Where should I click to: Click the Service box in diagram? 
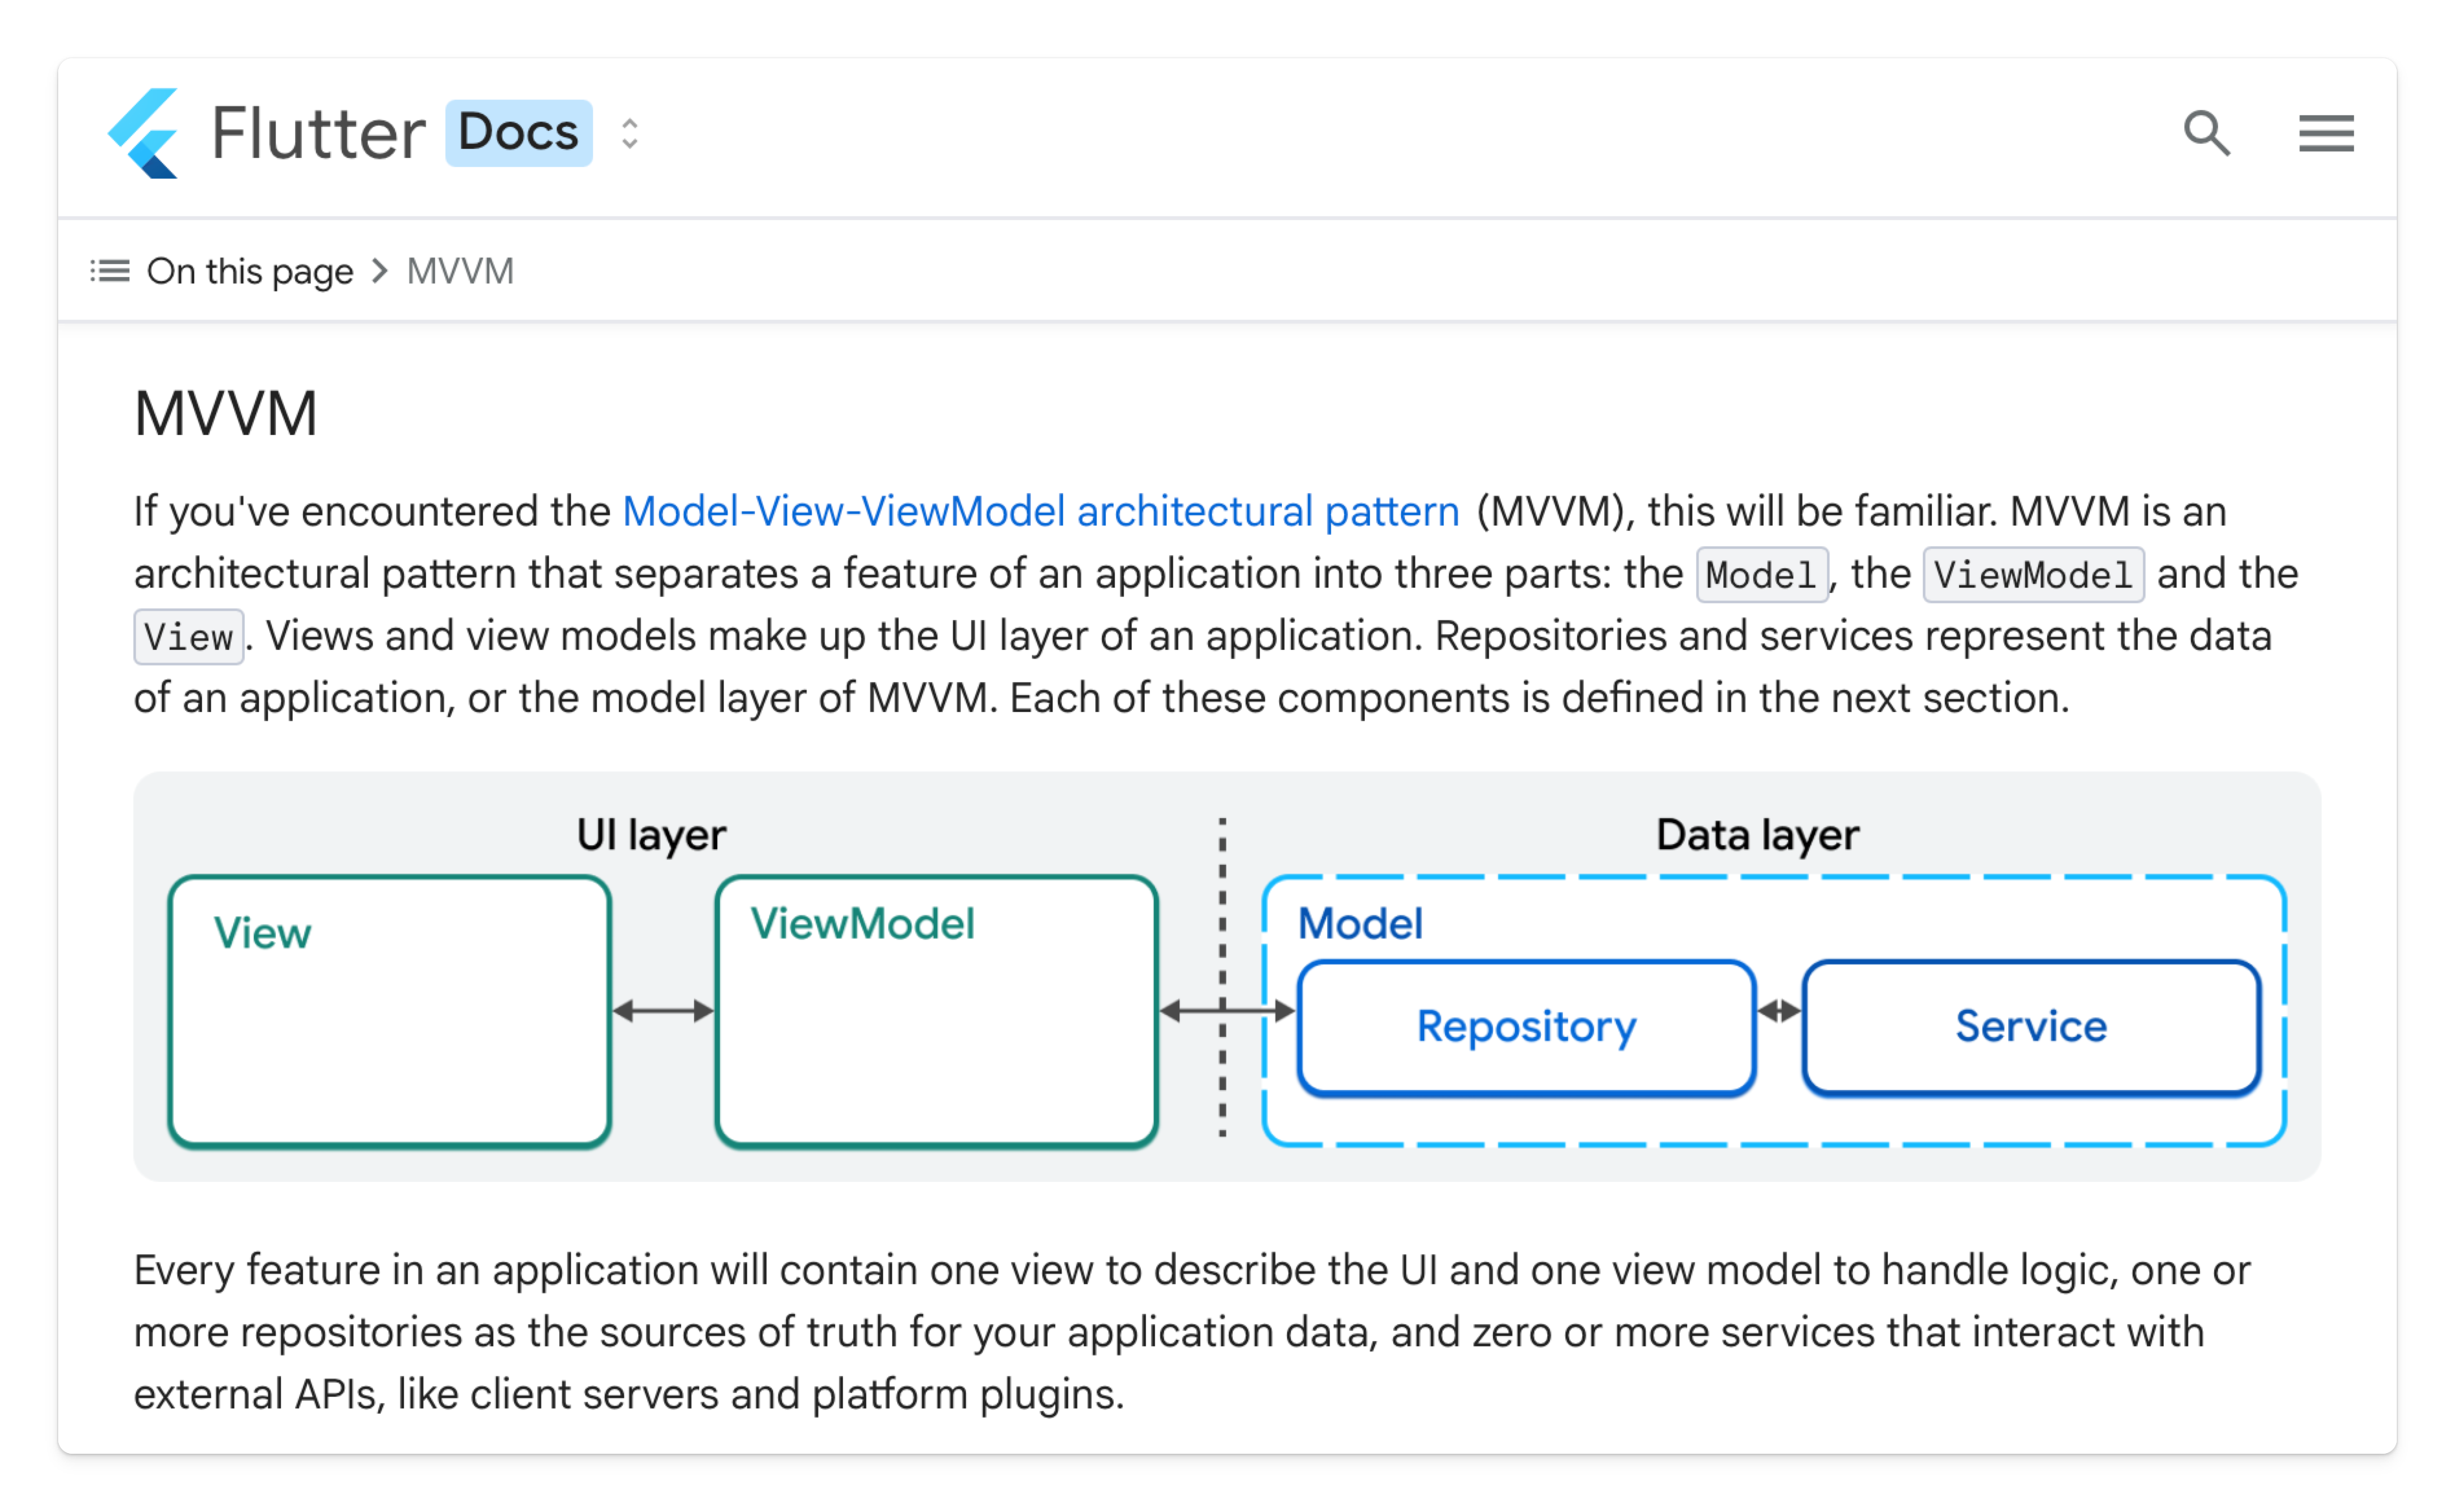[2030, 1027]
